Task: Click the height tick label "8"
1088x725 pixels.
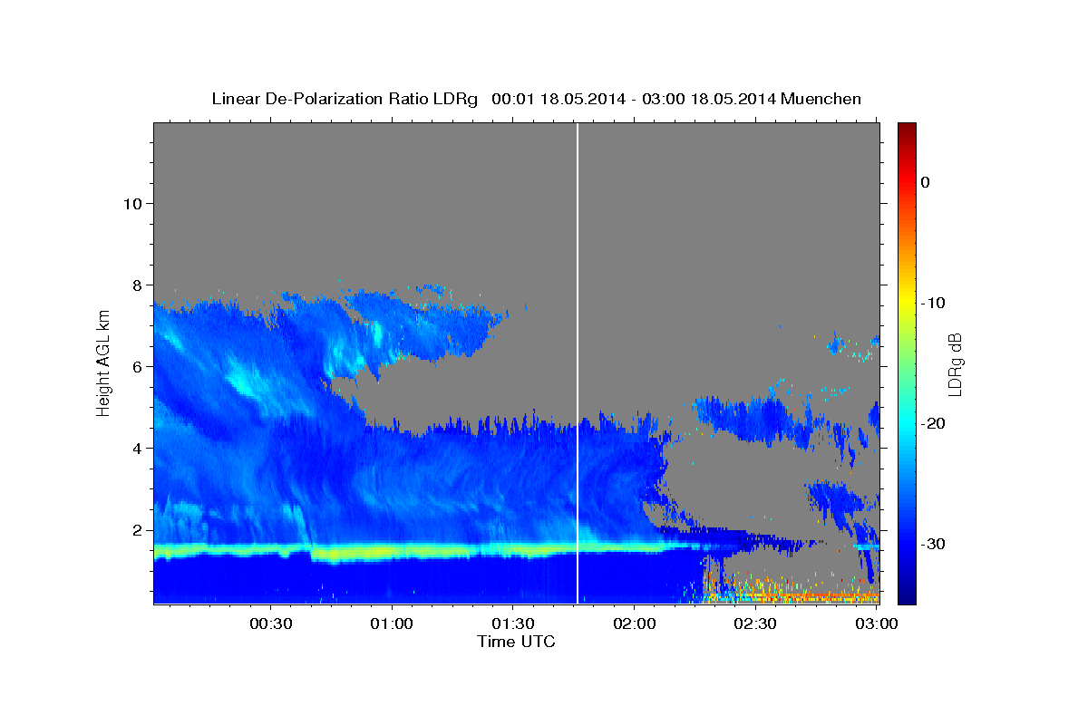Action: tap(136, 285)
